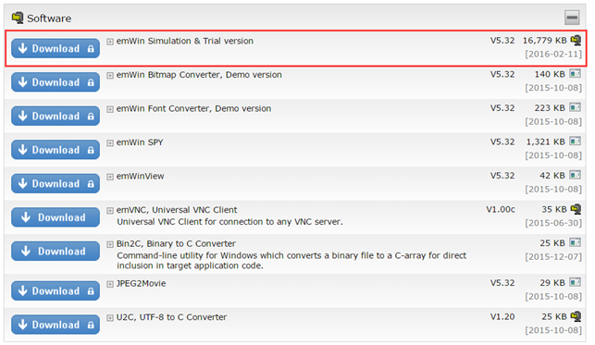Select 'emWin Bitmap Converter, Demo version' title
The width and height of the screenshot is (595, 345).
[x=199, y=75]
